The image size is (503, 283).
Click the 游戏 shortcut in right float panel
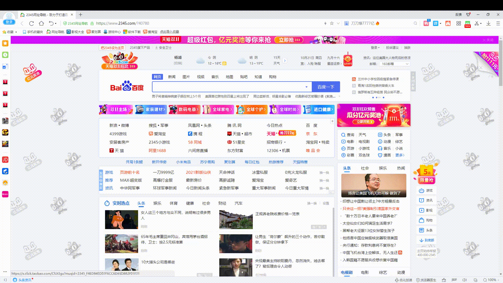click(x=426, y=190)
